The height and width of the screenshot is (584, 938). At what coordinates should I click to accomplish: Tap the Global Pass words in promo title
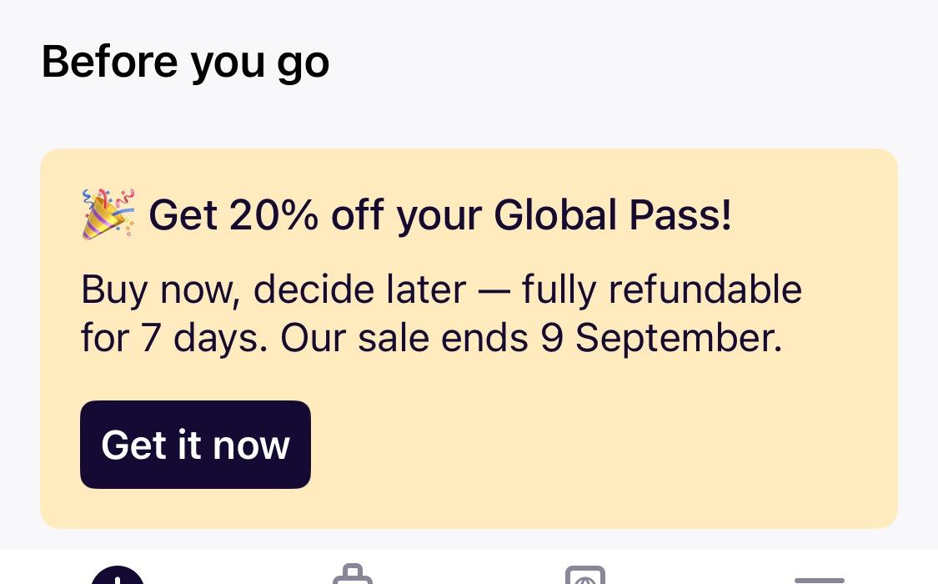tap(612, 214)
